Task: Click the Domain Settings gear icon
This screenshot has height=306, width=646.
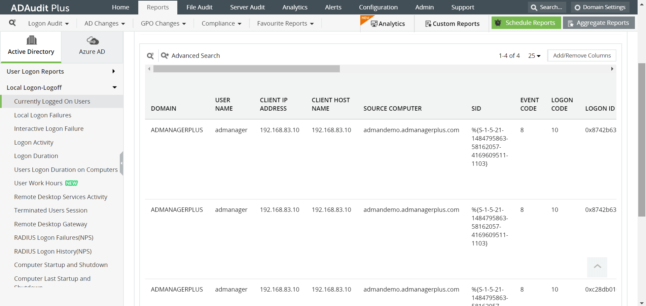Action: tap(577, 7)
